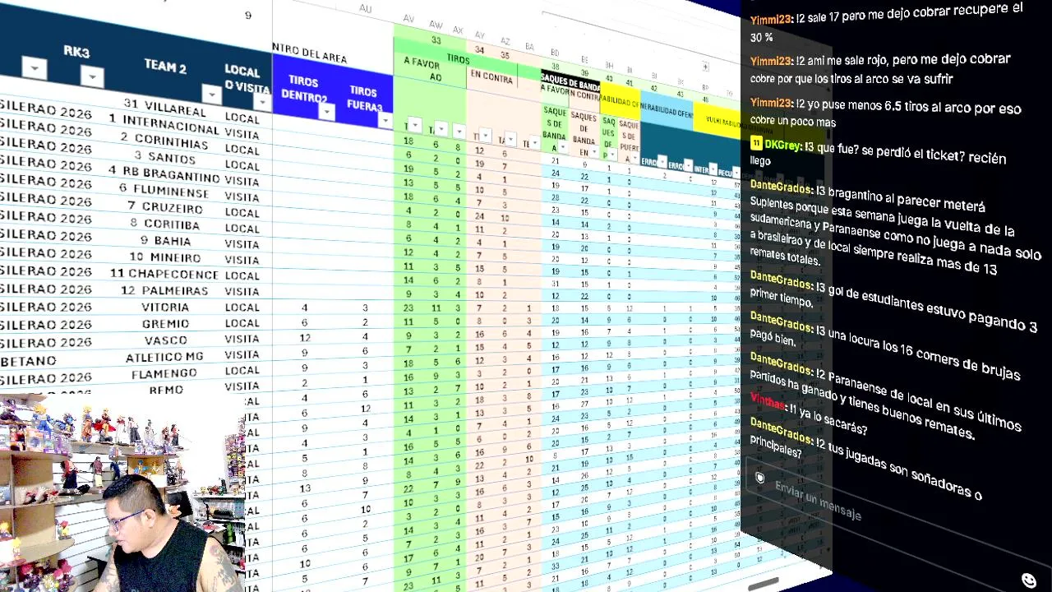This screenshot has height=592, width=1052.
Task: Select the BAHIA team cell
Action: click(x=164, y=240)
